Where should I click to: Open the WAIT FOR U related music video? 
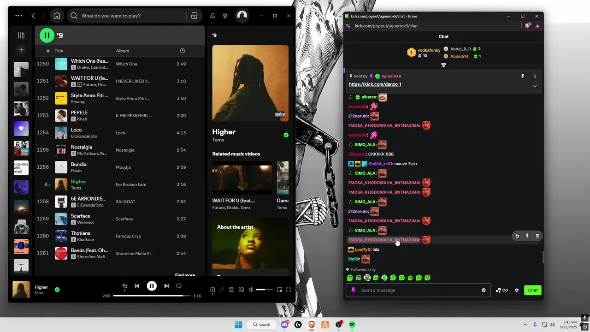tap(242, 178)
